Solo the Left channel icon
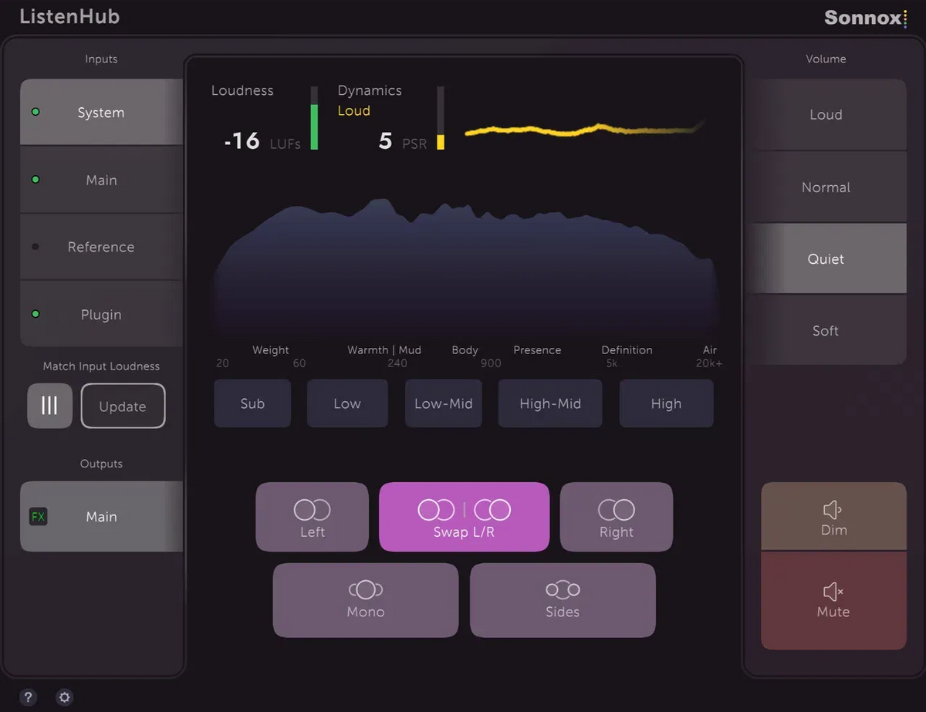The width and height of the screenshot is (926, 712). point(312,508)
